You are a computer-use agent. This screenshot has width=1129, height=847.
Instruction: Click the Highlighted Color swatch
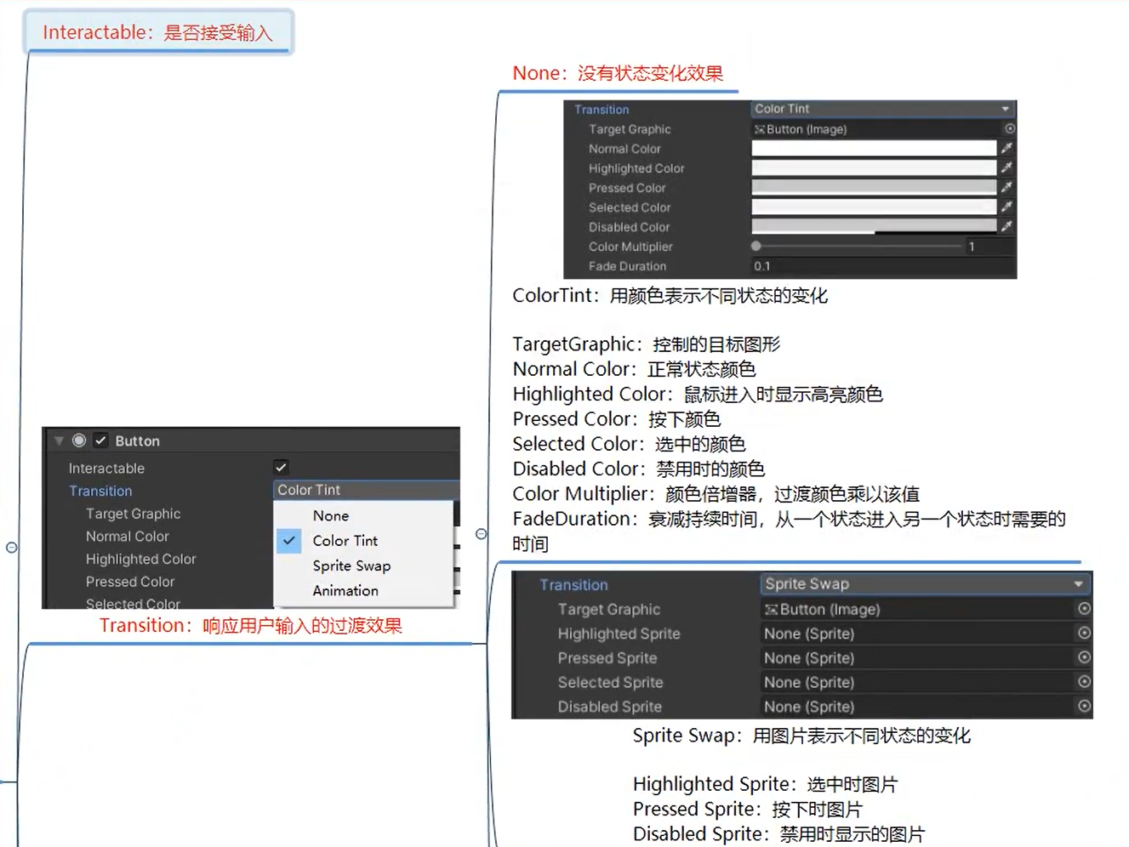point(874,168)
